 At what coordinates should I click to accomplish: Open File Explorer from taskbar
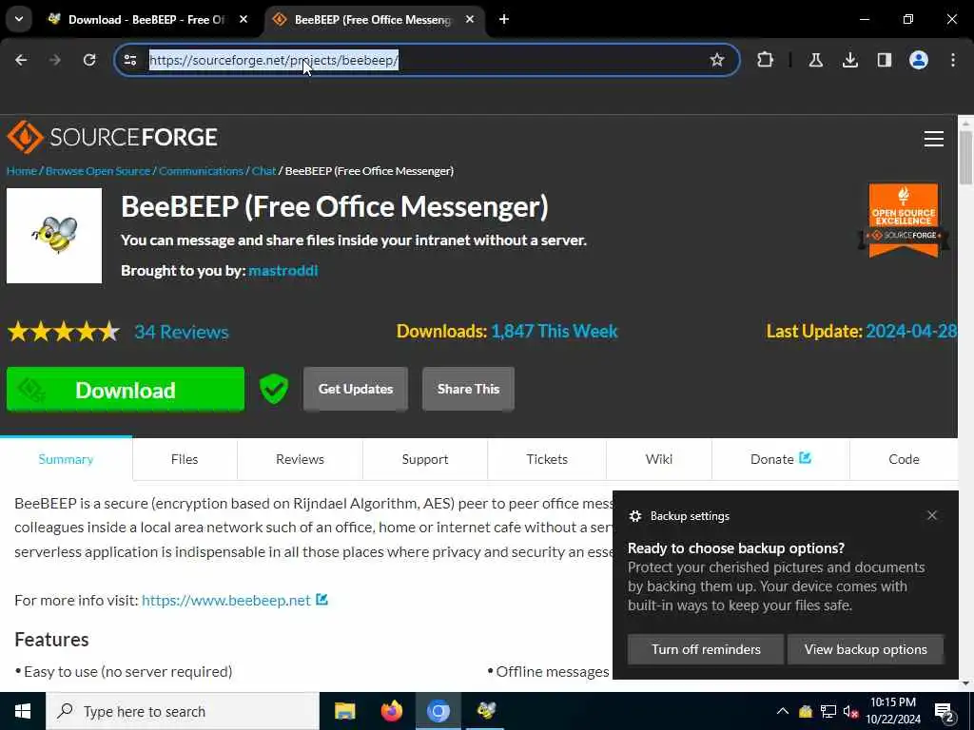(344, 711)
